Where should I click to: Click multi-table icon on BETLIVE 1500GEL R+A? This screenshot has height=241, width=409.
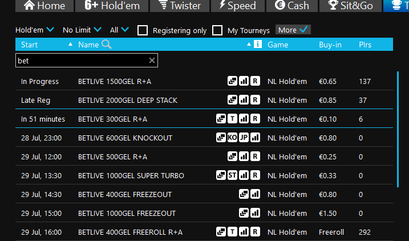coord(232,81)
